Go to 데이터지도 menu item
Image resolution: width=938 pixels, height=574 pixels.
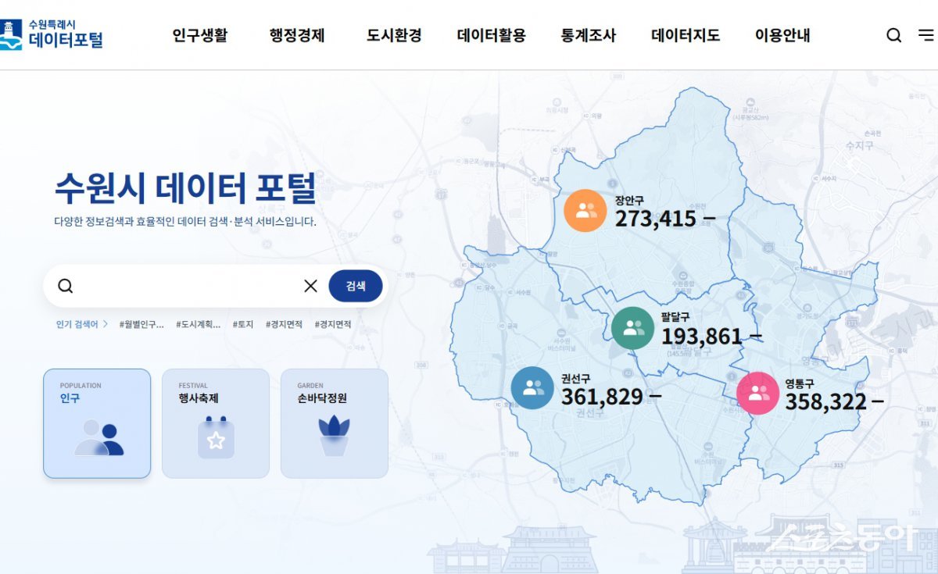[686, 35]
